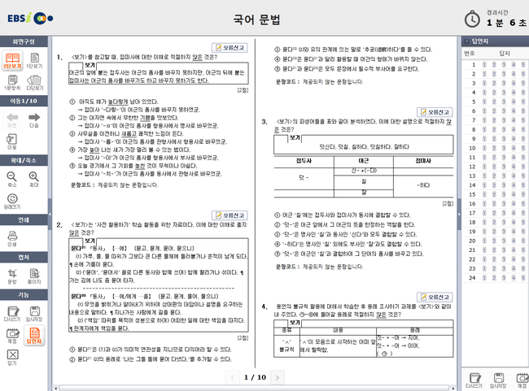Open the 이동 jump-to-question tool
This screenshot has height=391, width=529.
tap(12, 141)
